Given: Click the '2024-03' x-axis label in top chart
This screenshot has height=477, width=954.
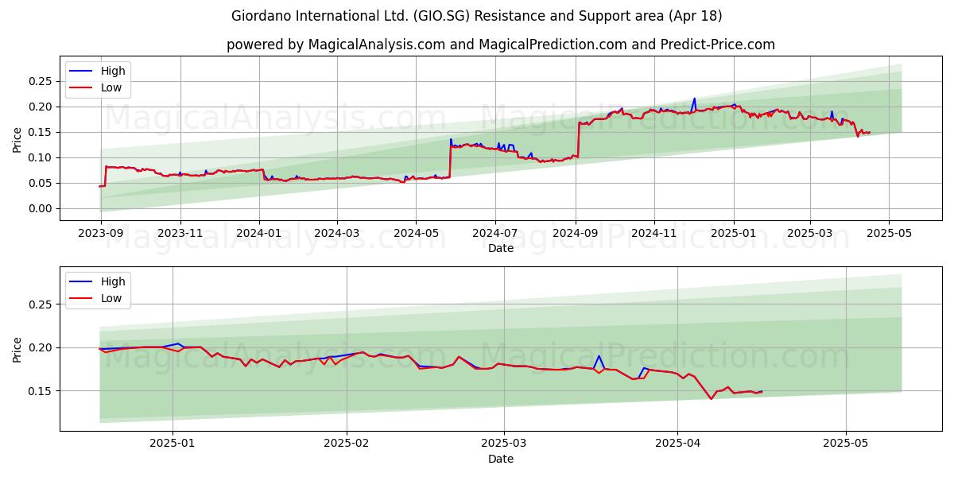Looking at the screenshot, I should [x=337, y=234].
